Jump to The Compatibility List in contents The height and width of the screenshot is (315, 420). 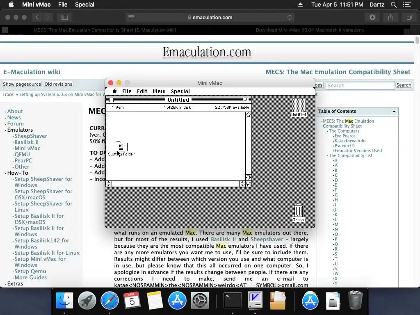[350, 155]
